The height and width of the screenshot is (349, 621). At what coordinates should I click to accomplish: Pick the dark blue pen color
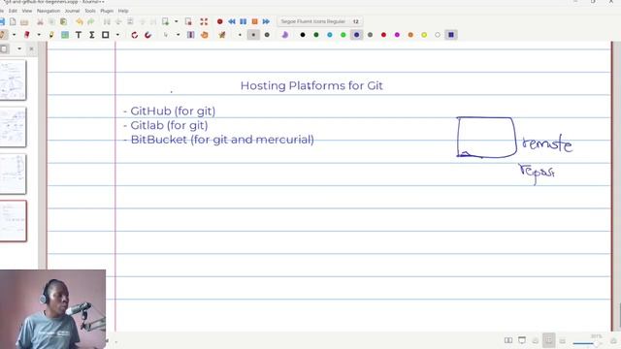(356, 35)
